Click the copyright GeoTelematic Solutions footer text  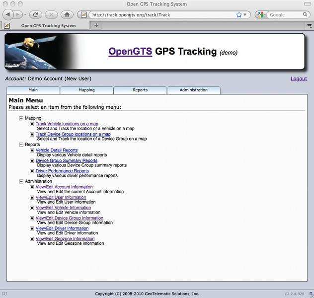coord(147,294)
